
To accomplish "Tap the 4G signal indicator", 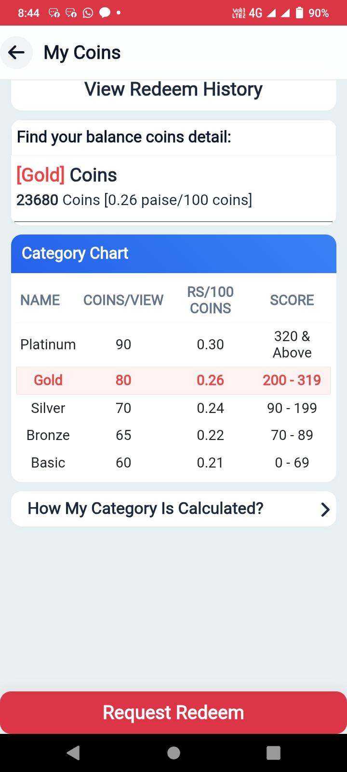I will click(x=255, y=13).
